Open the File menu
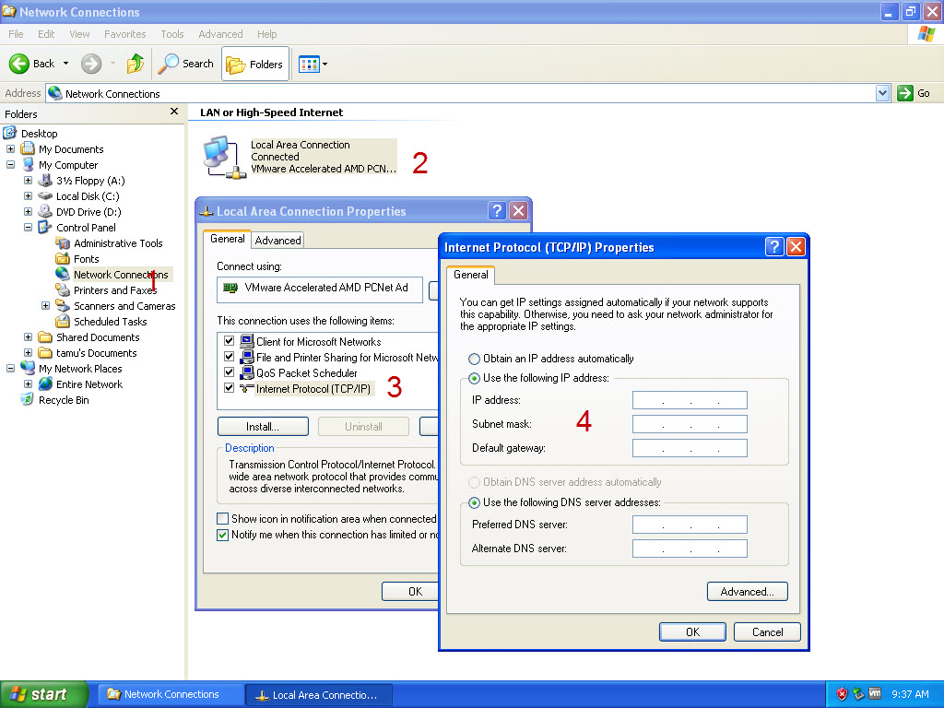This screenshot has height=708, width=944. pyautogui.click(x=16, y=34)
